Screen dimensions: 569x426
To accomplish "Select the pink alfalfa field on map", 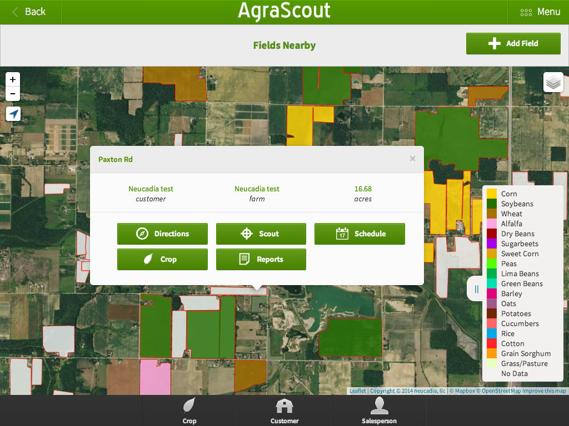I will click(155, 377).
